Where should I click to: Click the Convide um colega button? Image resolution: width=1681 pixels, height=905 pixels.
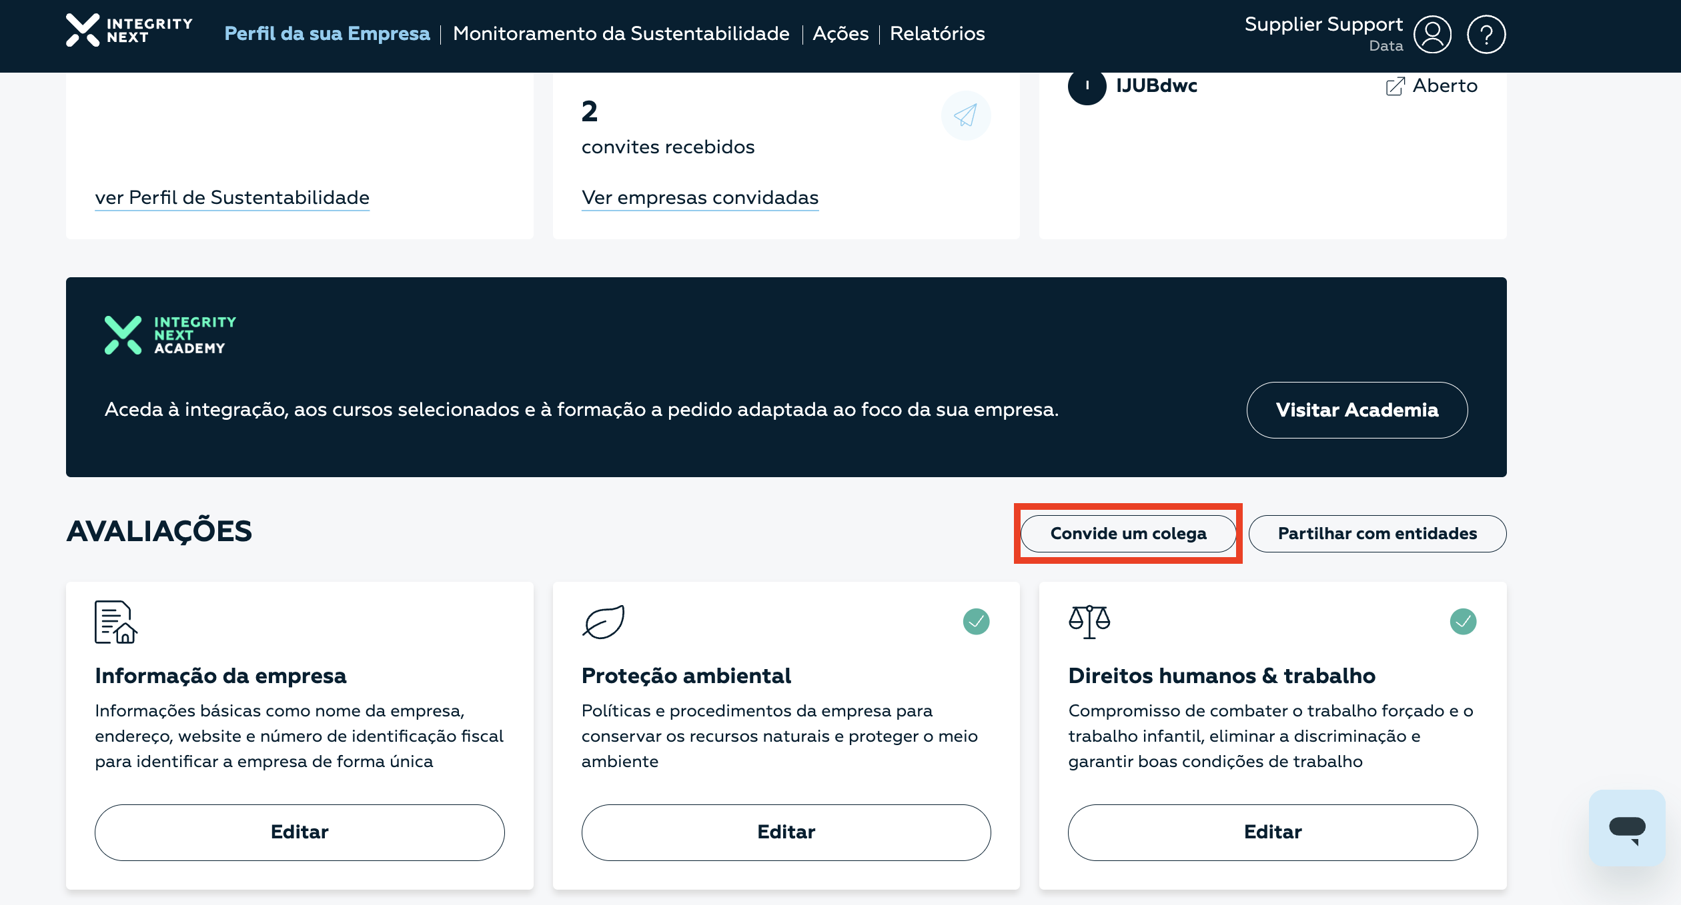tap(1128, 534)
